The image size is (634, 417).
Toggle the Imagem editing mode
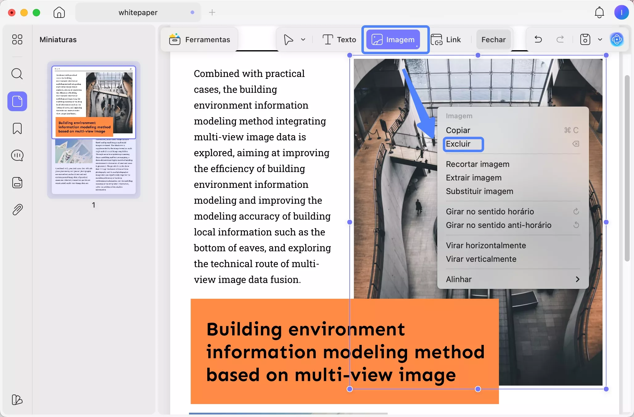393,39
